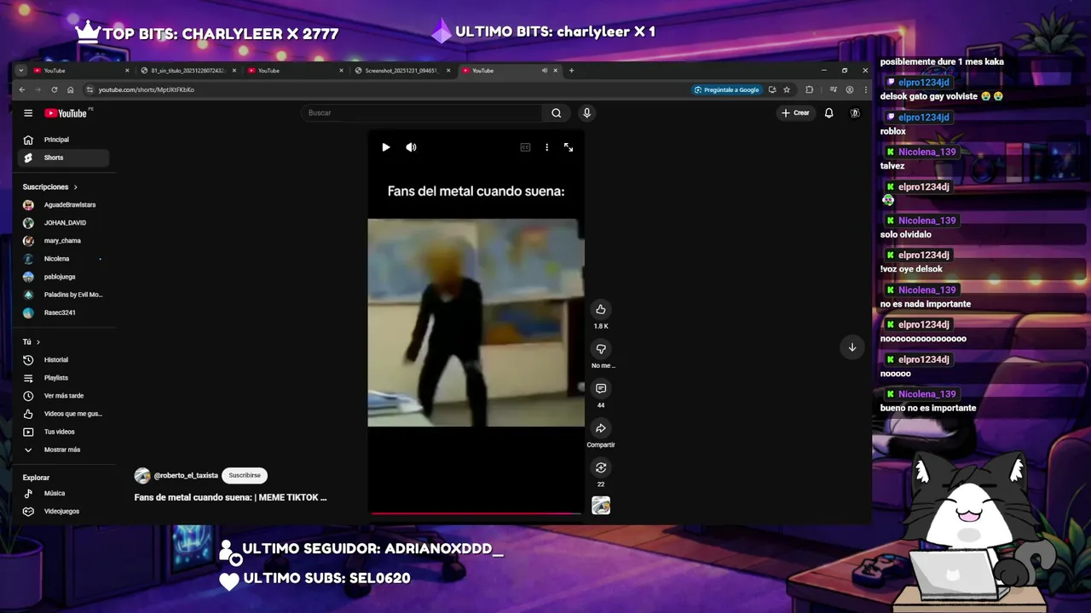Open the Paladins by Evil Mo... channel

63,295
